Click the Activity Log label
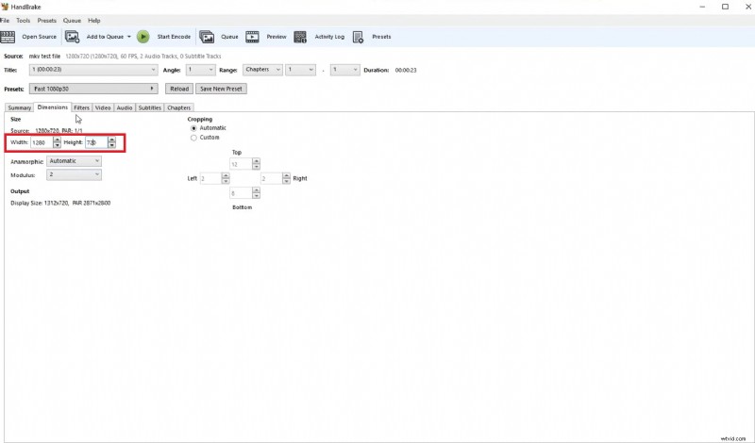Image resolution: width=755 pixels, height=443 pixels. click(329, 37)
